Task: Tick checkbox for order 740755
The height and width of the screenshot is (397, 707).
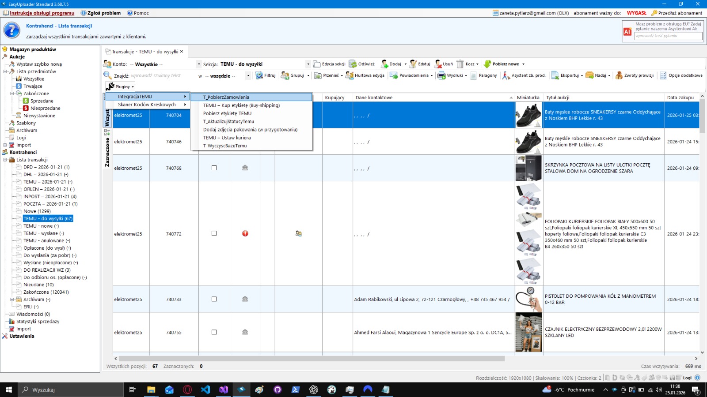Action: point(214,332)
